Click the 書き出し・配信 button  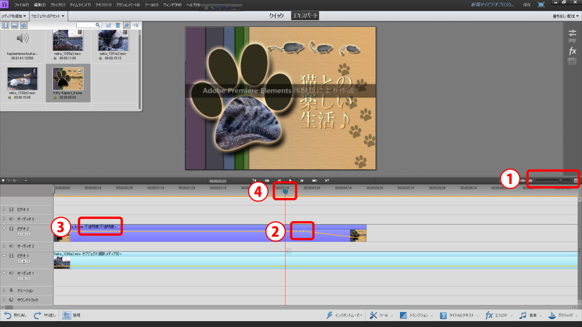point(566,16)
